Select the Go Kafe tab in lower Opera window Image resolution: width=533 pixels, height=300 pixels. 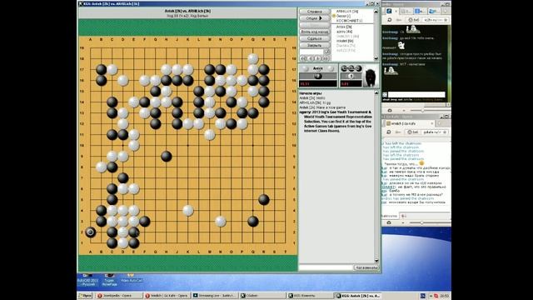click(x=410, y=123)
